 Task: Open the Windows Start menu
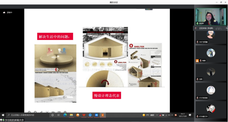(x=3, y=115)
